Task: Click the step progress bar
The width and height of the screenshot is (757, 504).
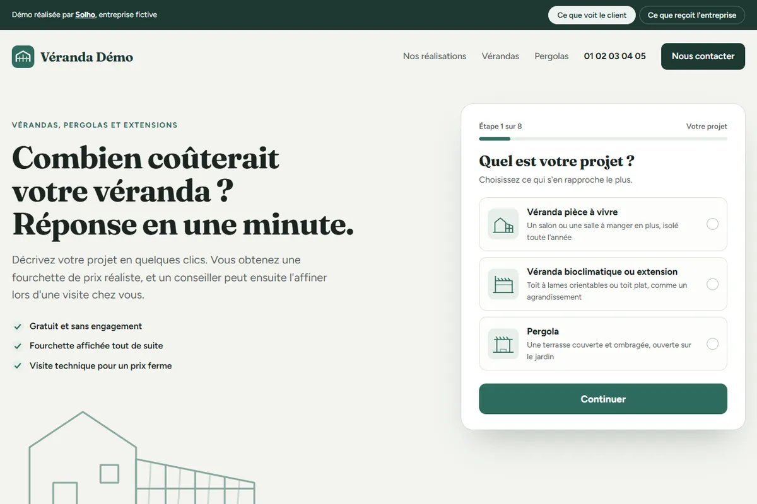Action: click(603, 139)
